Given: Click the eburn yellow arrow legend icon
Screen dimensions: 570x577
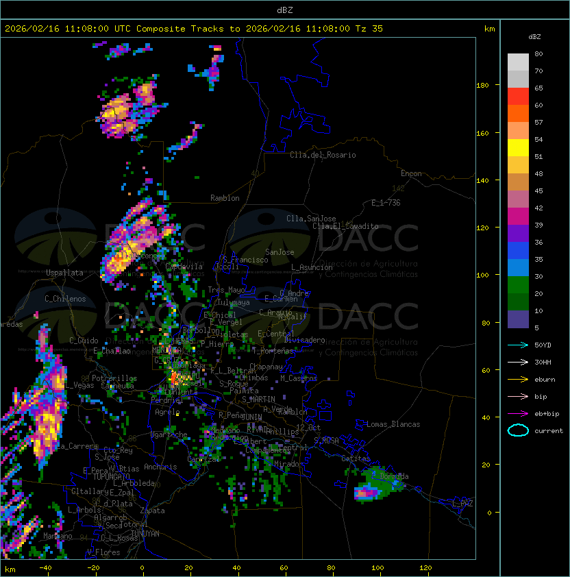Looking at the screenshot, I should click(518, 380).
